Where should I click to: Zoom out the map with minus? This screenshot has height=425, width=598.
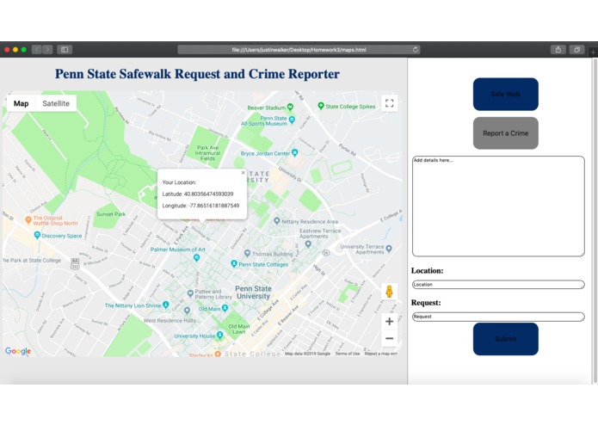389,338
